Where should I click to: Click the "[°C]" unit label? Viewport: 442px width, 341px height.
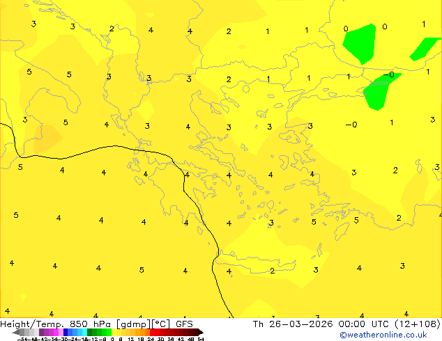click(161, 324)
